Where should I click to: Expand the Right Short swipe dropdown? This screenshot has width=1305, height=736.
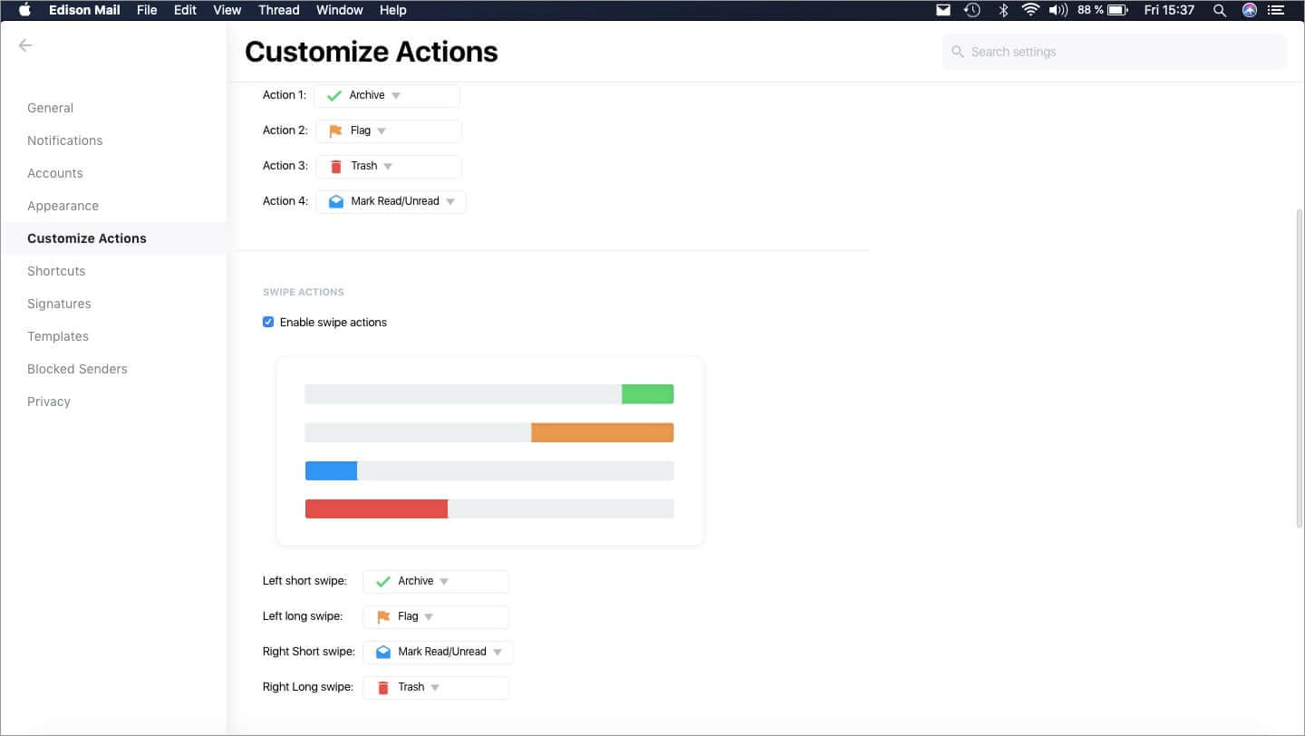(x=439, y=653)
